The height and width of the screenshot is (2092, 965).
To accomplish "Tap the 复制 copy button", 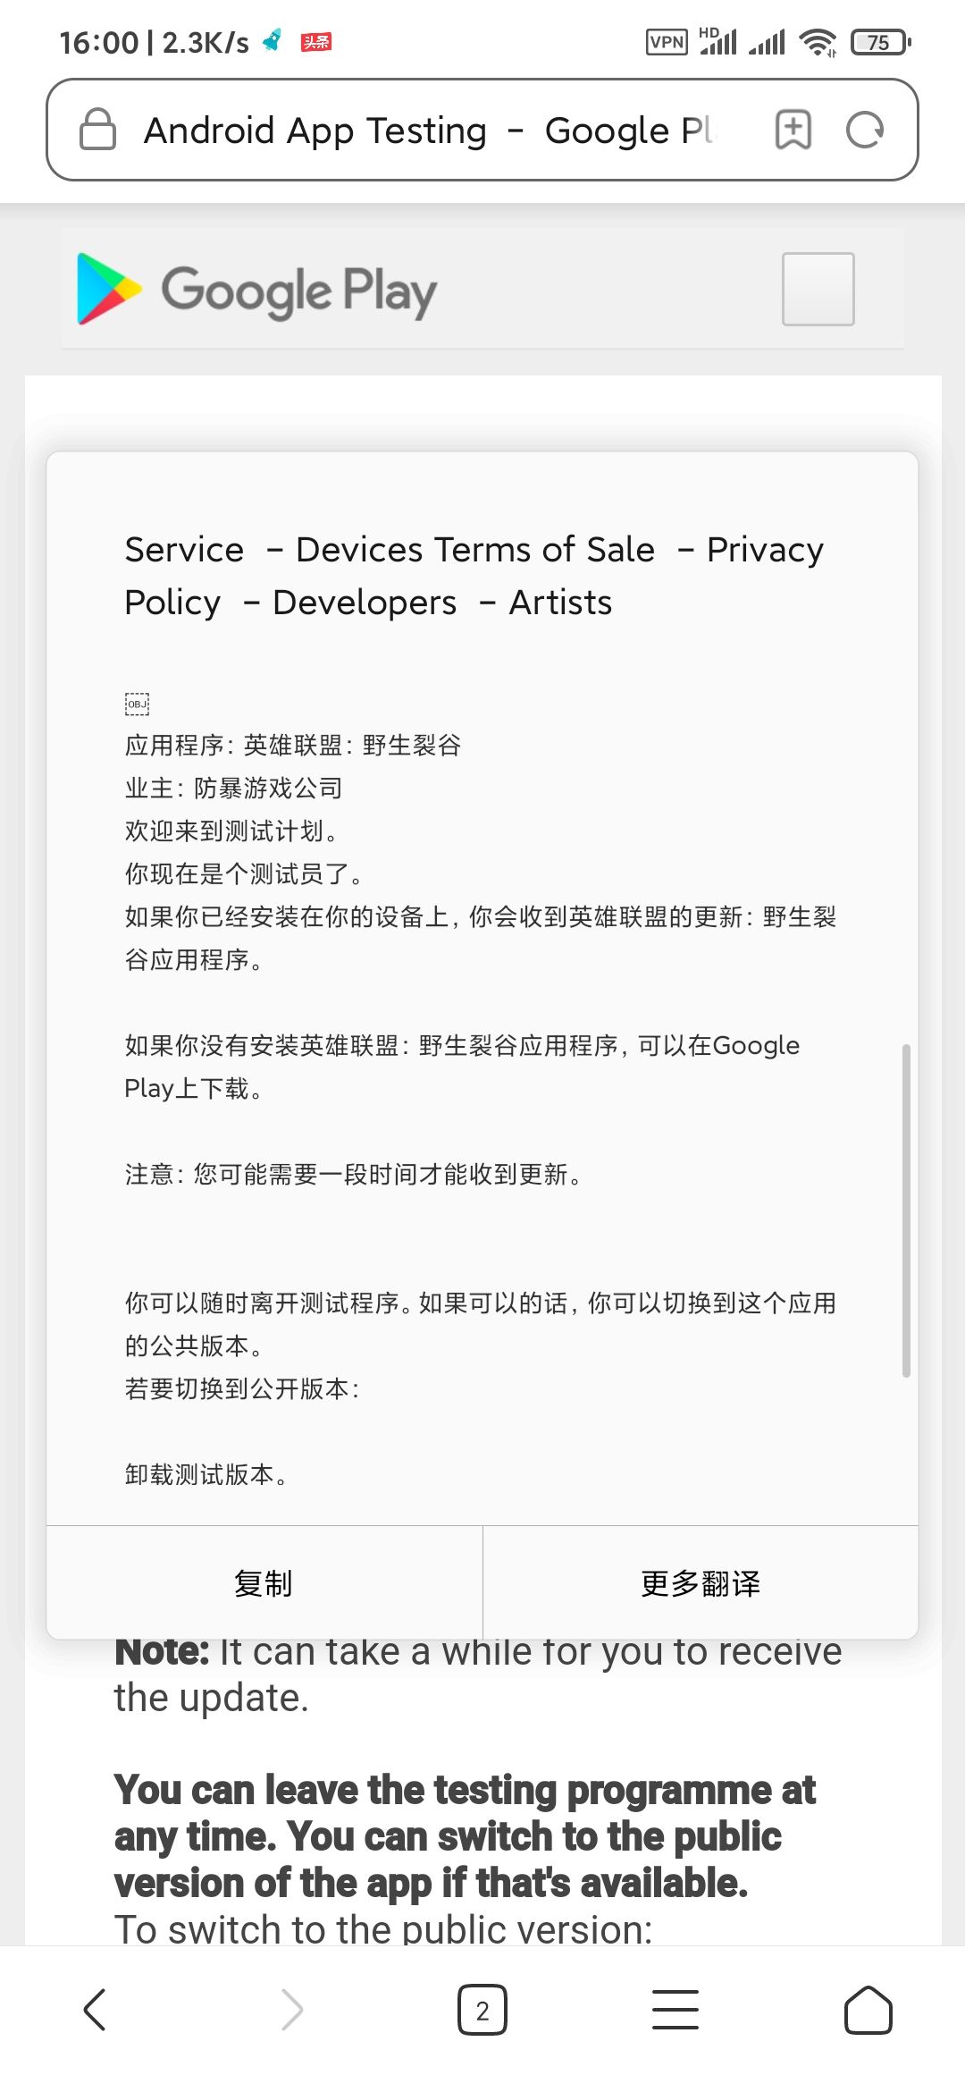I will (264, 1582).
